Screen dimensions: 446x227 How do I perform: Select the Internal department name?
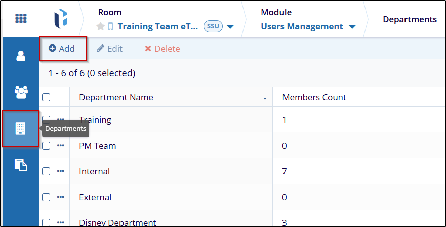click(x=95, y=171)
